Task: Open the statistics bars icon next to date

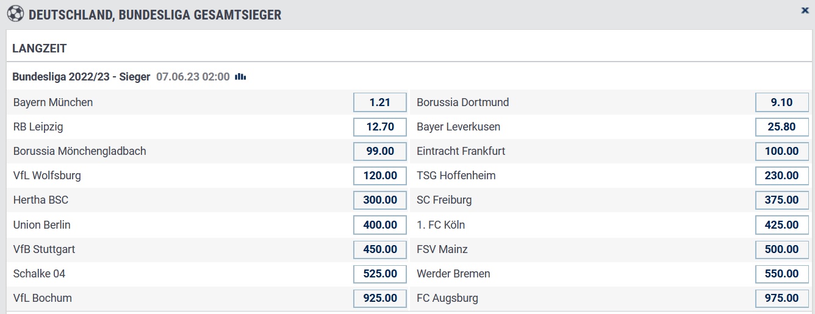Action: 240,77
